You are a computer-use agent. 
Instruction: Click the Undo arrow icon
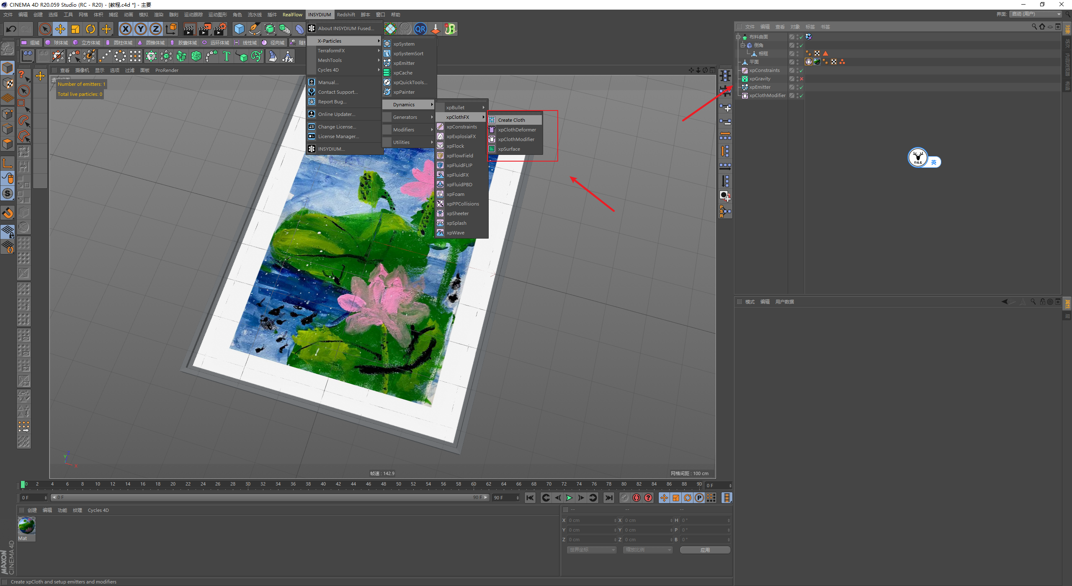[11, 29]
